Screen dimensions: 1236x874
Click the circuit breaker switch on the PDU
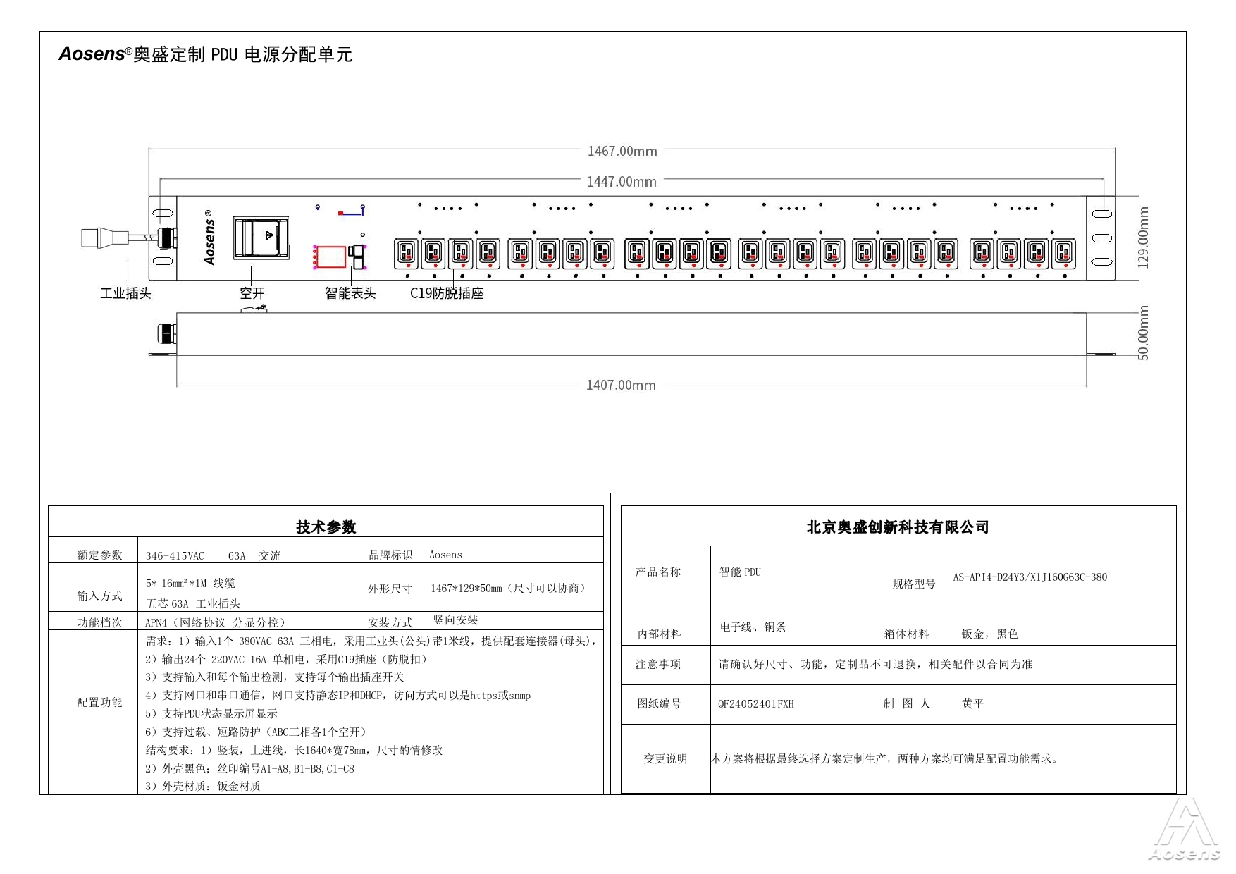tap(261, 238)
